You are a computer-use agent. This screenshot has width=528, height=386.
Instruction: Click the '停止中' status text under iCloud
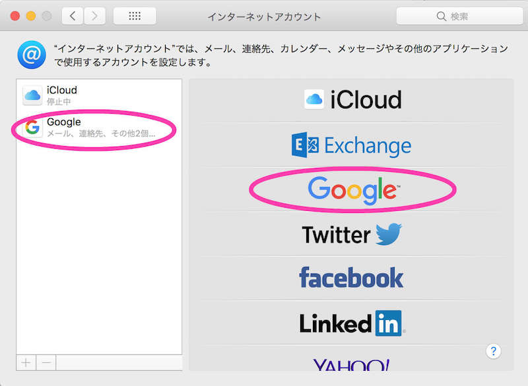pyautogui.click(x=59, y=102)
